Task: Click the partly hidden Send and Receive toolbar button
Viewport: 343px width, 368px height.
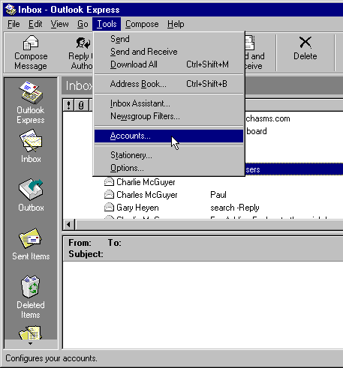Action: coord(254,53)
